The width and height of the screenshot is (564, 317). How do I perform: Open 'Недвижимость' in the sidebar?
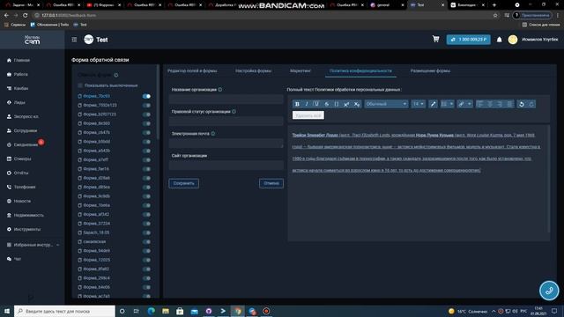coord(28,215)
